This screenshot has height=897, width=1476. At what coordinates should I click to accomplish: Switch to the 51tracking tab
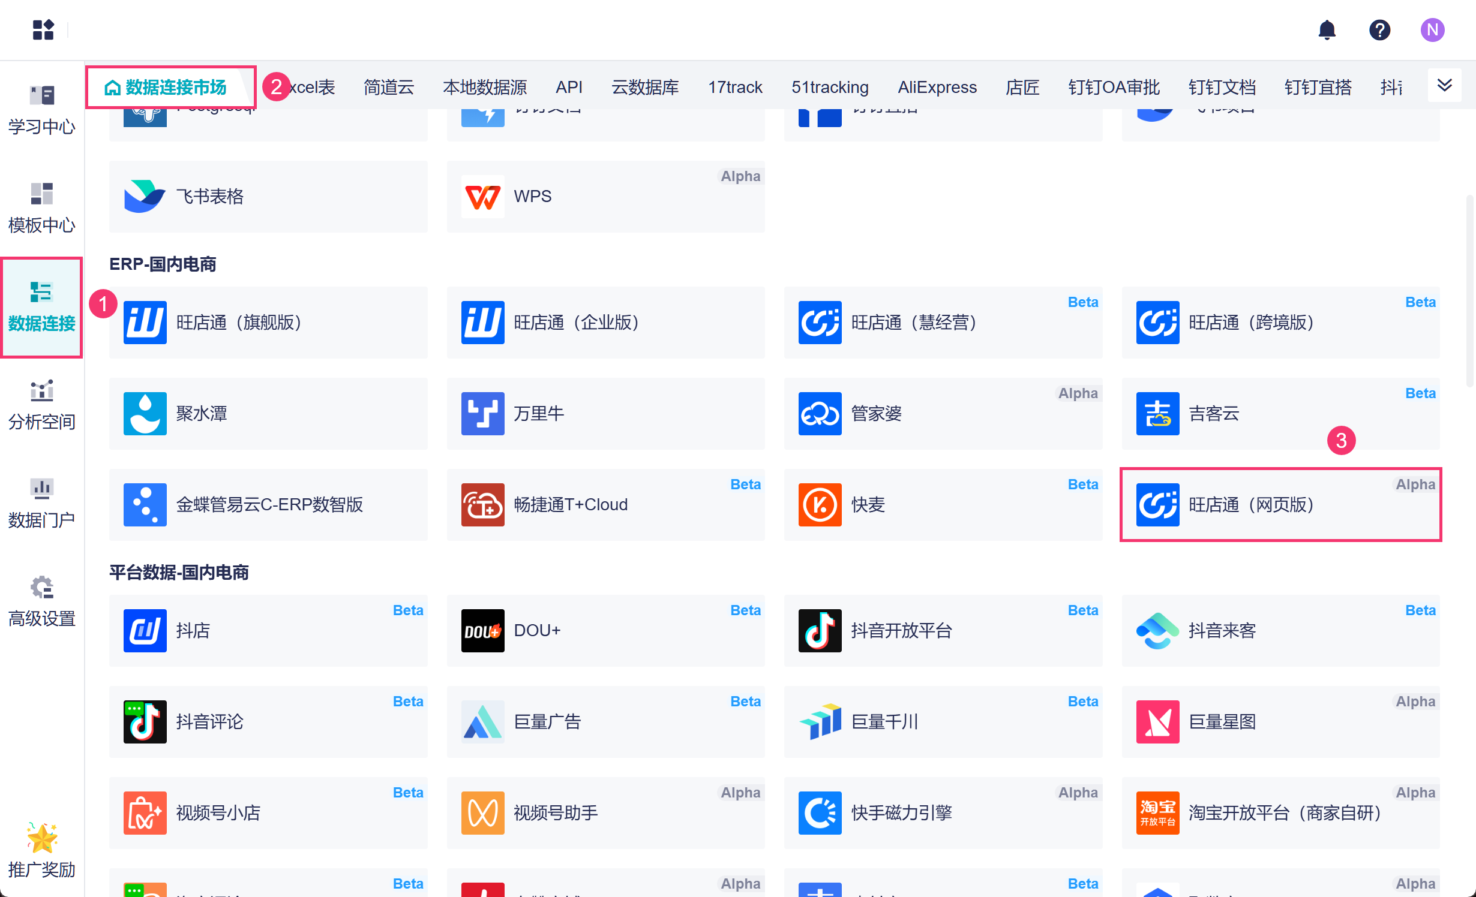tap(830, 88)
